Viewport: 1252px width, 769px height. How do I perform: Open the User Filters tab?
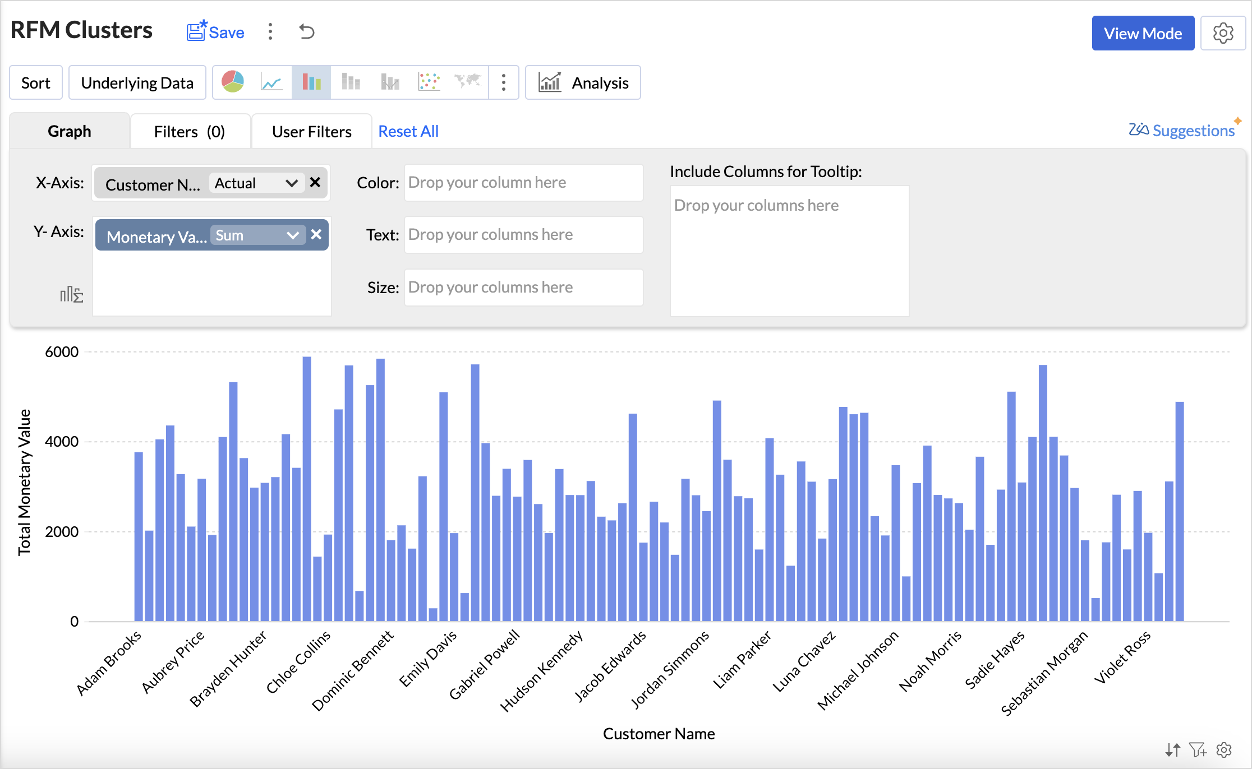(x=311, y=131)
